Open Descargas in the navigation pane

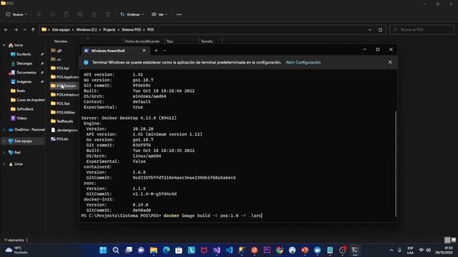pyautogui.click(x=24, y=64)
